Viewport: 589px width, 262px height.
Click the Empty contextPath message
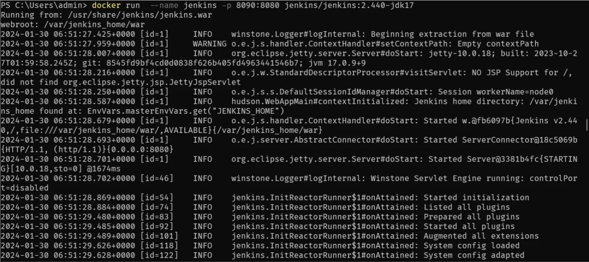coord(501,43)
